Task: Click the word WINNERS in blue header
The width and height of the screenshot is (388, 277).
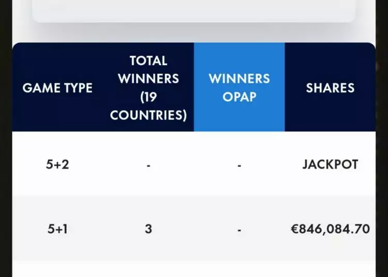Action: click(239, 79)
